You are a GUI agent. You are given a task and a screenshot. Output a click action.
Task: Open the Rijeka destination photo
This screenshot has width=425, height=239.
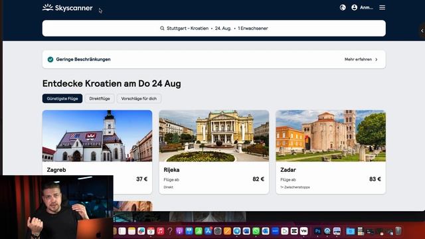214,135
